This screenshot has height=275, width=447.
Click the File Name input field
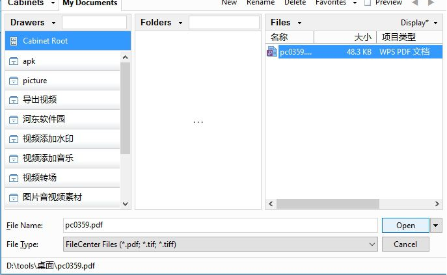(221, 225)
